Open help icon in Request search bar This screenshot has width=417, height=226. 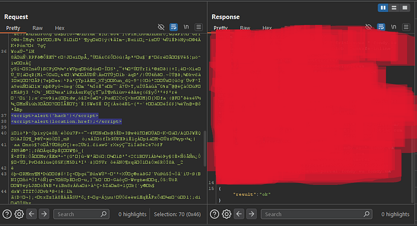point(7,214)
